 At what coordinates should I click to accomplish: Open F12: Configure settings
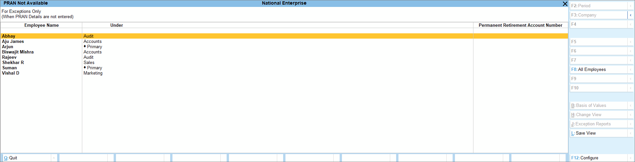(598, 158)
